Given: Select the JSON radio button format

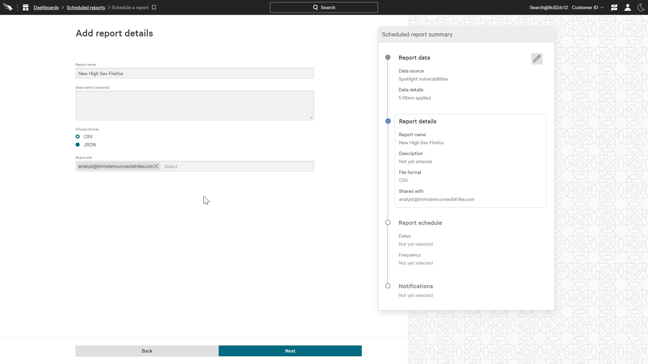Looking at the screenshot, I should click(x=78, y=145).
